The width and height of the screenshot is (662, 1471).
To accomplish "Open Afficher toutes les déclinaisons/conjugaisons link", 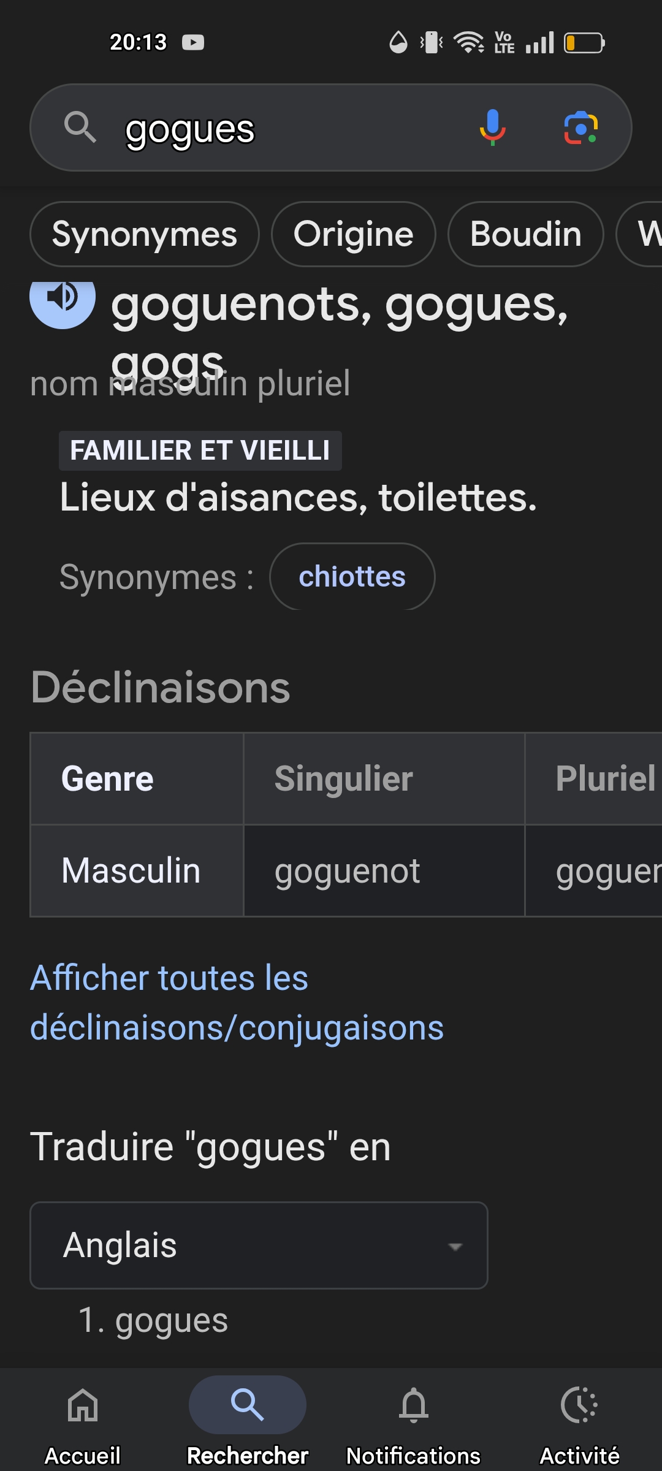I will click(x=237, y=1003).
